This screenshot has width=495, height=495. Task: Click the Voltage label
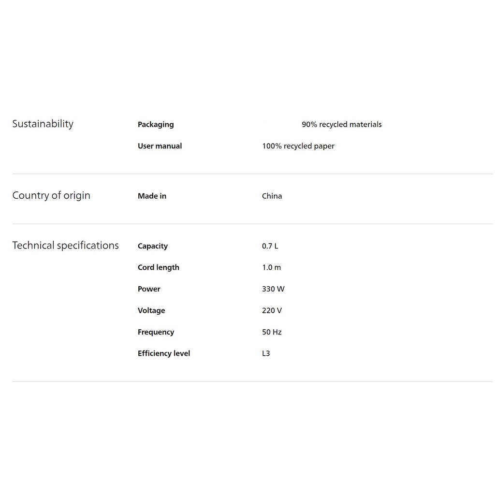[151, 310]
